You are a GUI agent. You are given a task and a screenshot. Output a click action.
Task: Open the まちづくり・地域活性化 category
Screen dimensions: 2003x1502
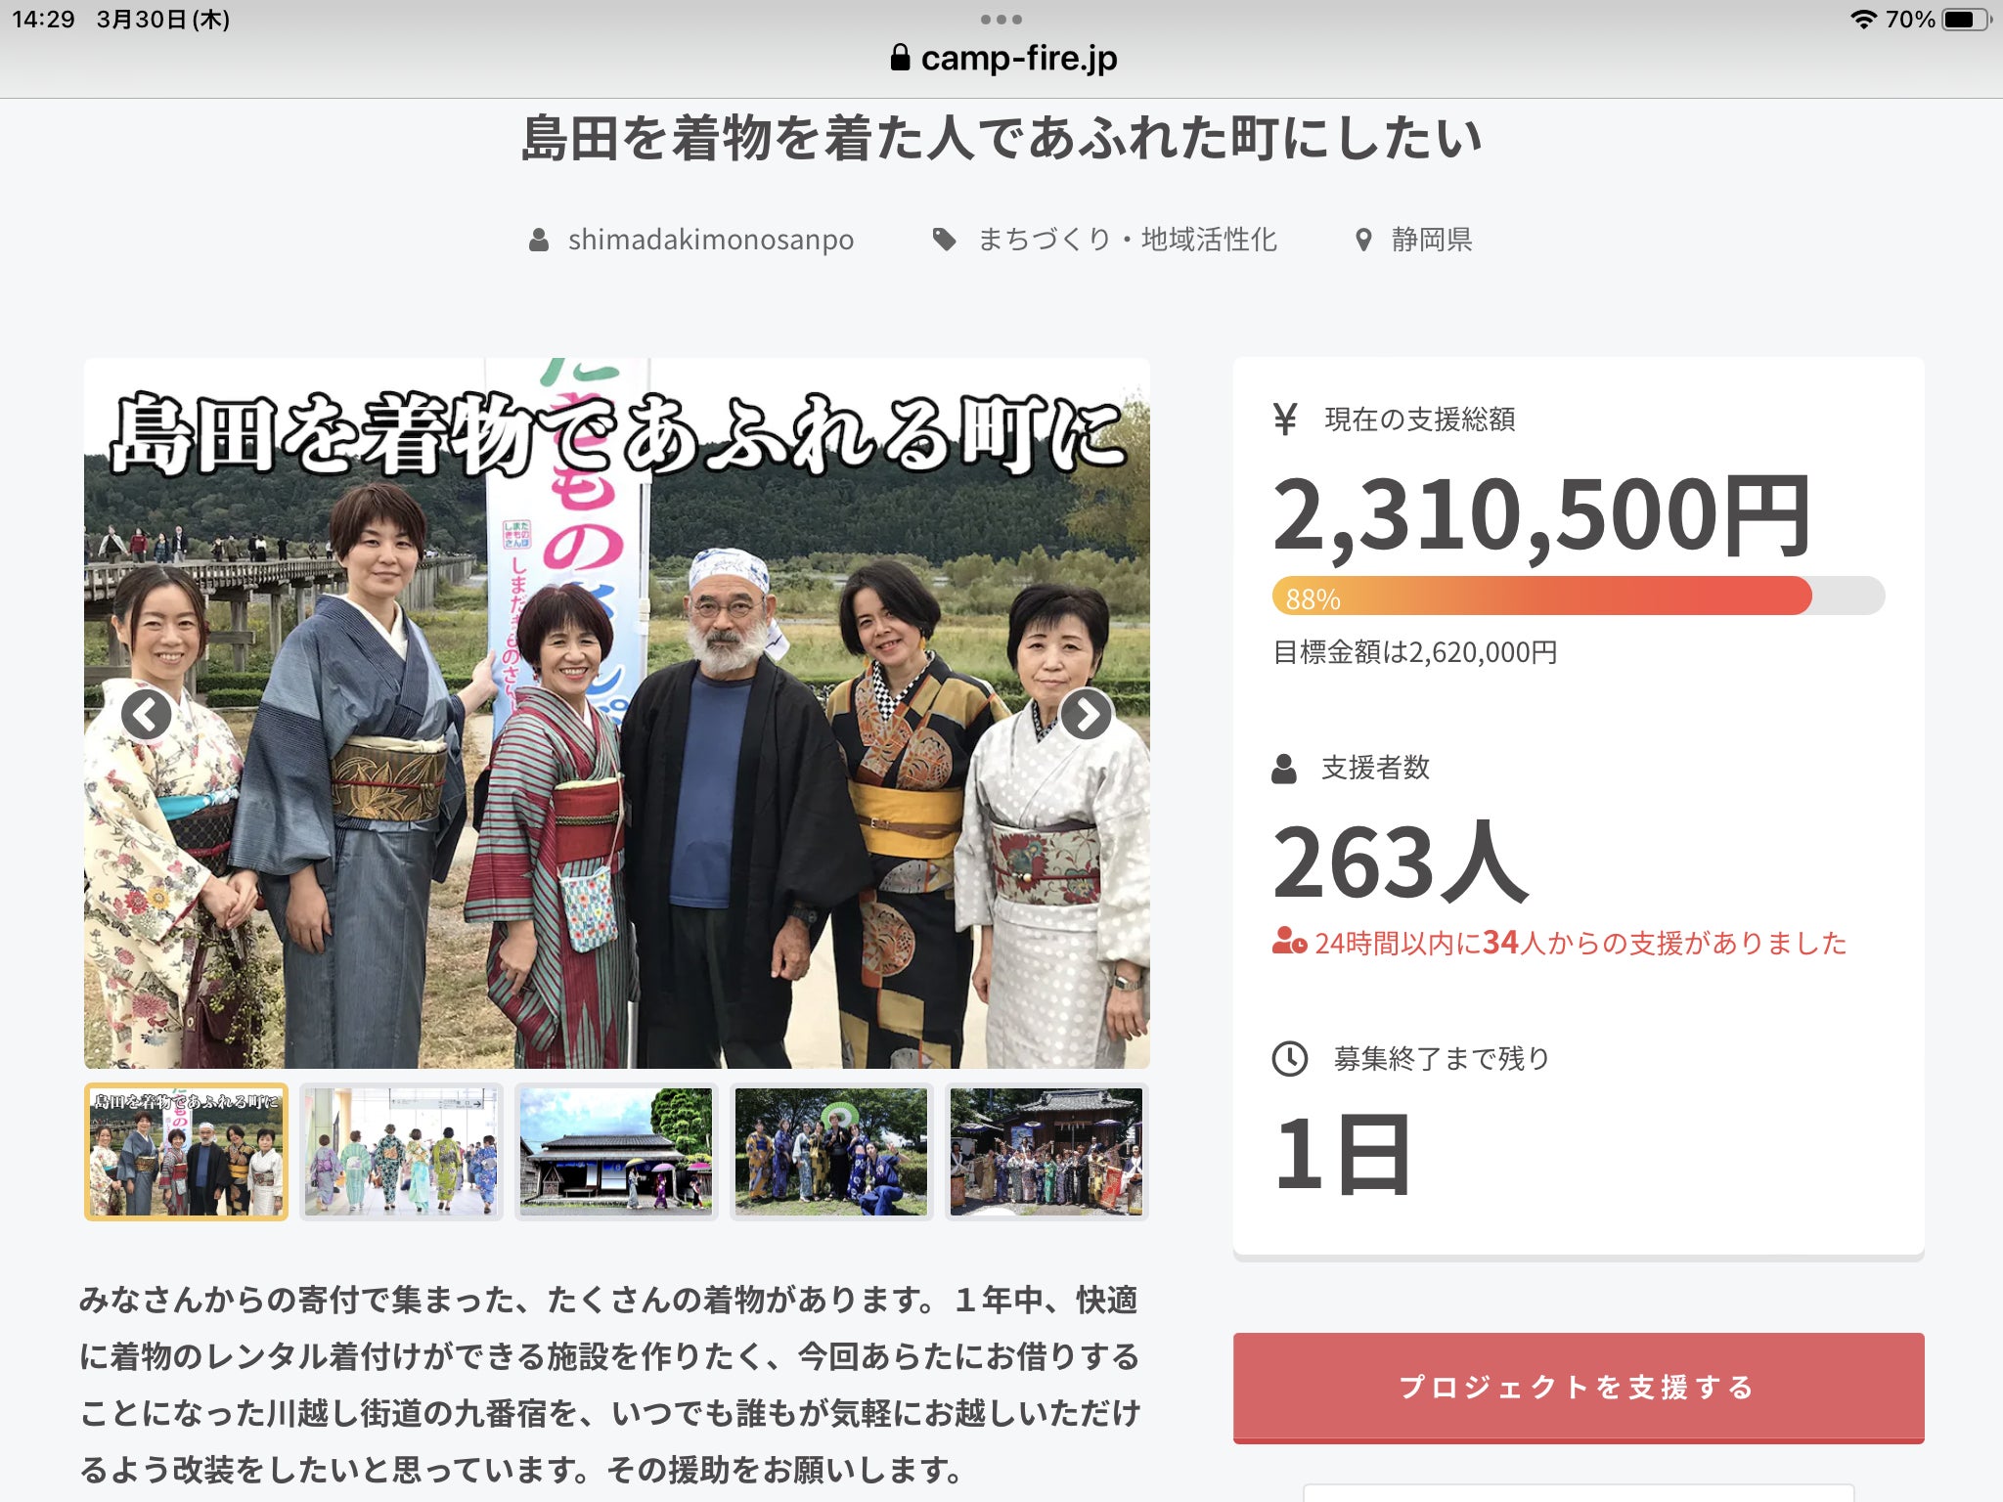coord(1127,240)
